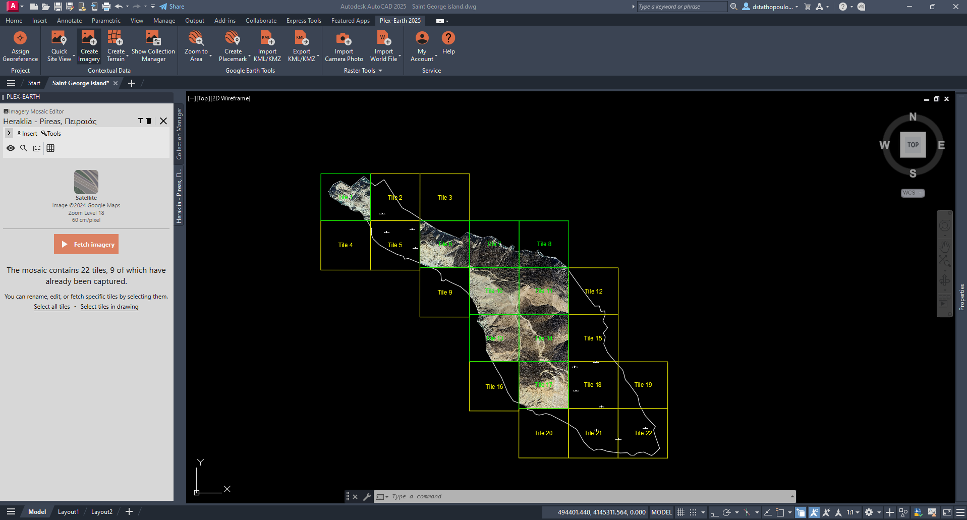Image resolution: width=967 pixels, height=520 pixels.
Task: Click the Fetch imagery button
Action: tap(86, 244)
